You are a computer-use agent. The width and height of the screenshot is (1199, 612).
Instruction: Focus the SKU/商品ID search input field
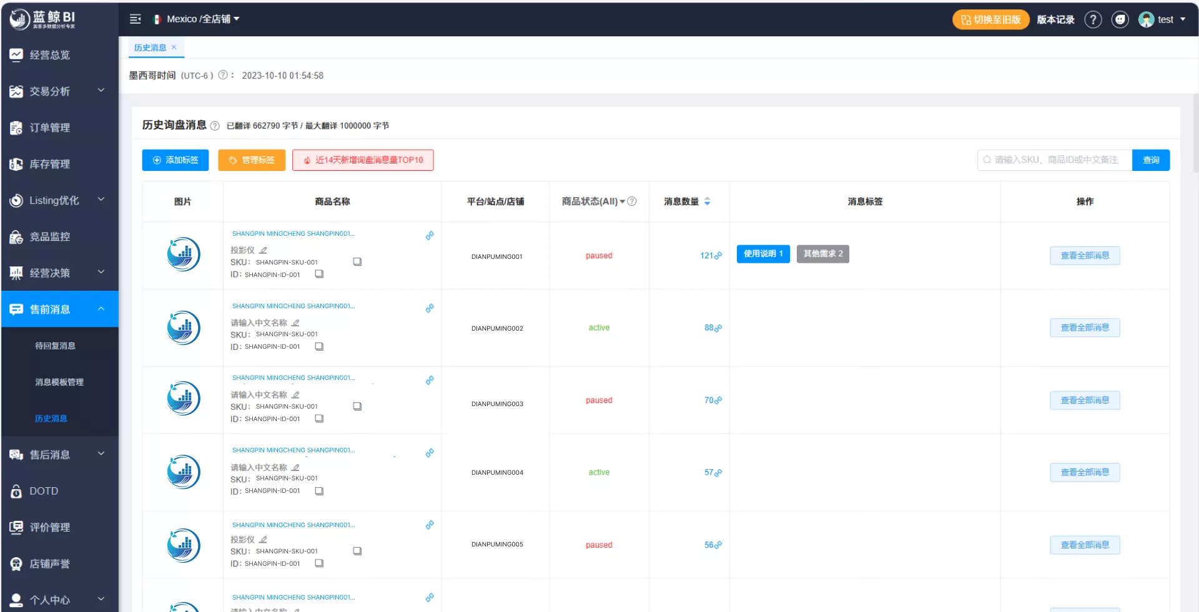pyautogui.click(x=1055, y=160)
